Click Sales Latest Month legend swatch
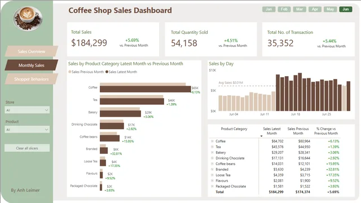This screenshot has height=203, width=361. pos(107,72)
